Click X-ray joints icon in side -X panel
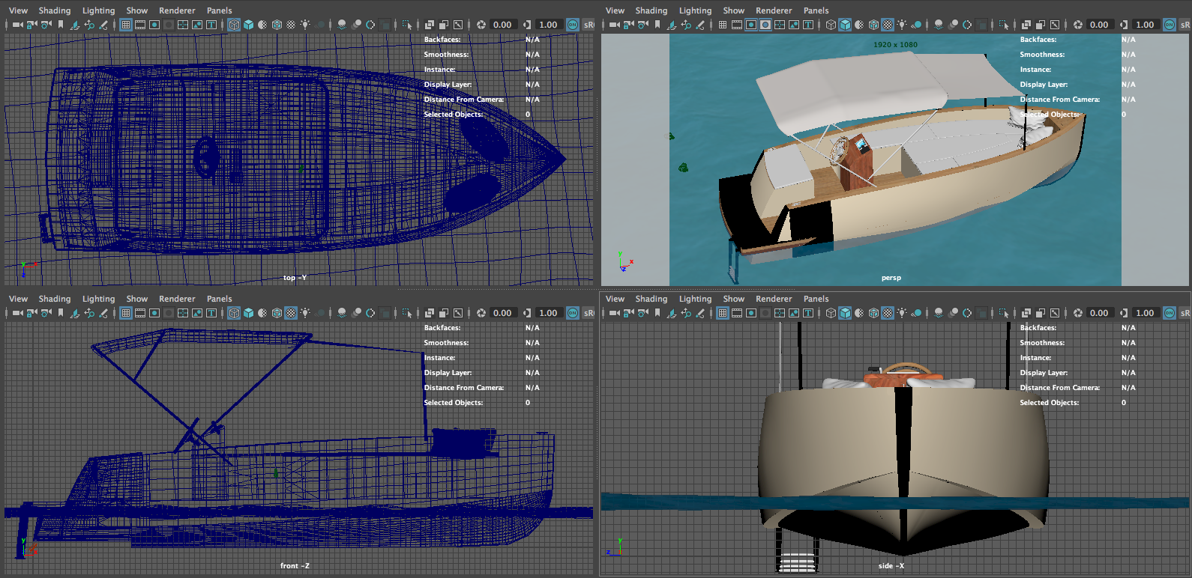 tap(1055, 313)
